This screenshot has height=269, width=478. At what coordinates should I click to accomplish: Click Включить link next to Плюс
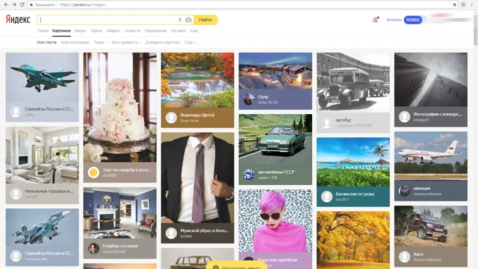(x=394, y=20)
